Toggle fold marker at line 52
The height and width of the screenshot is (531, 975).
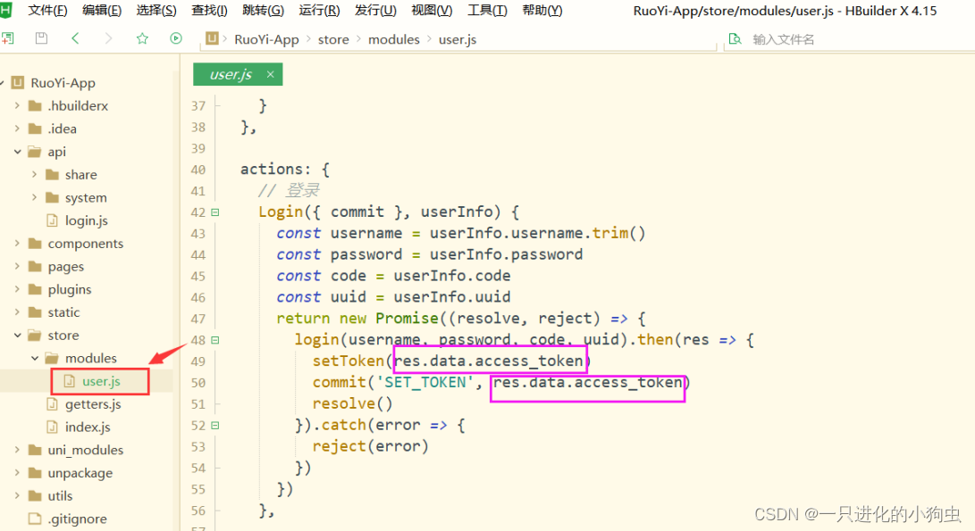[x=214, y=426]
